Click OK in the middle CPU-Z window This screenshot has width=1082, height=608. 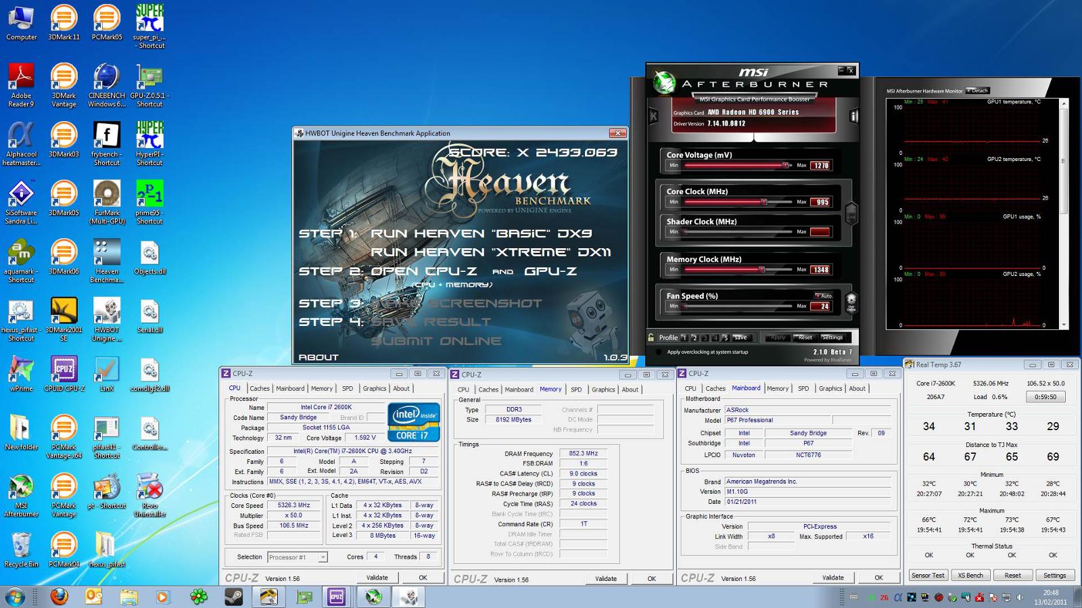[651, 578]
